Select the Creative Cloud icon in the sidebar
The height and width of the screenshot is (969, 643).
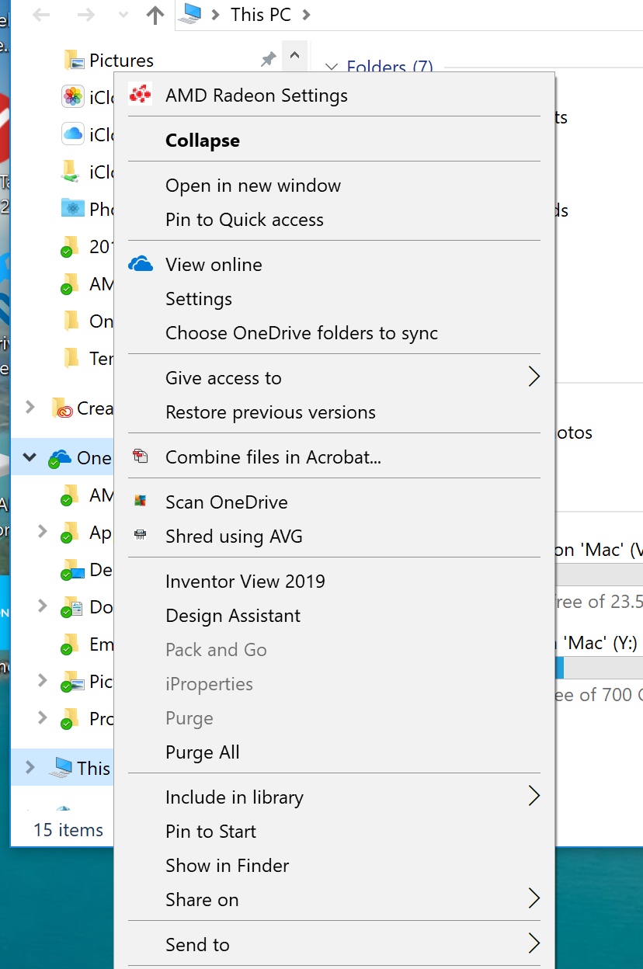coord(62,408)
